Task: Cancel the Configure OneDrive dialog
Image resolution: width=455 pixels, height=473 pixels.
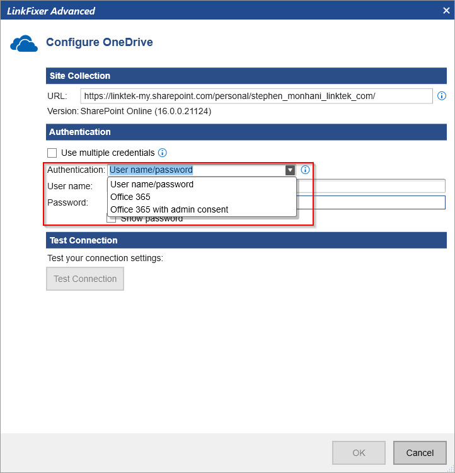Action: pos(420,452)
